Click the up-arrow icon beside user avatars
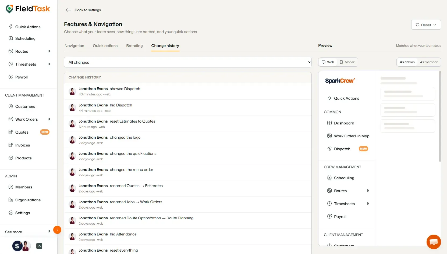This screenshot has height=254, width=447. pos(39,246)
